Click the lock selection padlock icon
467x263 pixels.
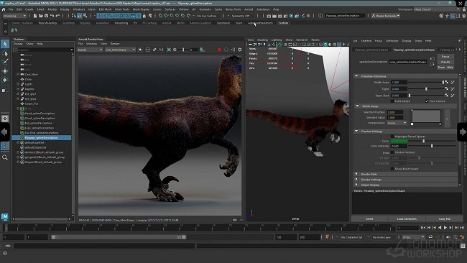coord(144,16)
